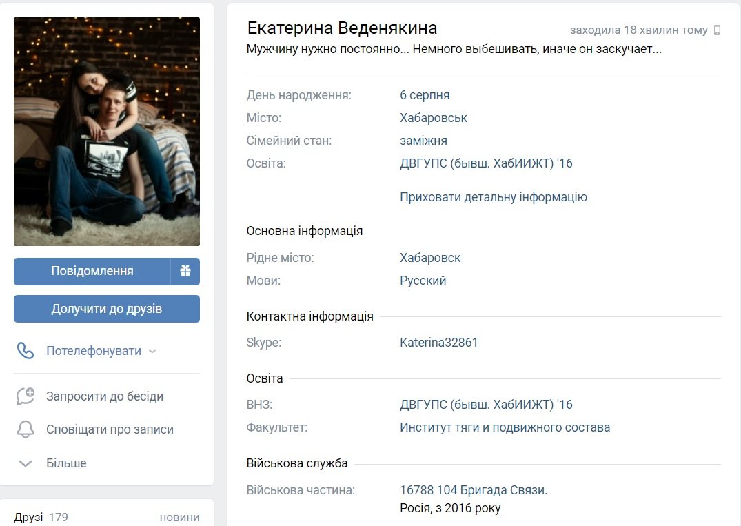This screenshot has width=741, height=526.
Task: Open the Запросити до бесіди option
Action: click(x=105, y=396)
